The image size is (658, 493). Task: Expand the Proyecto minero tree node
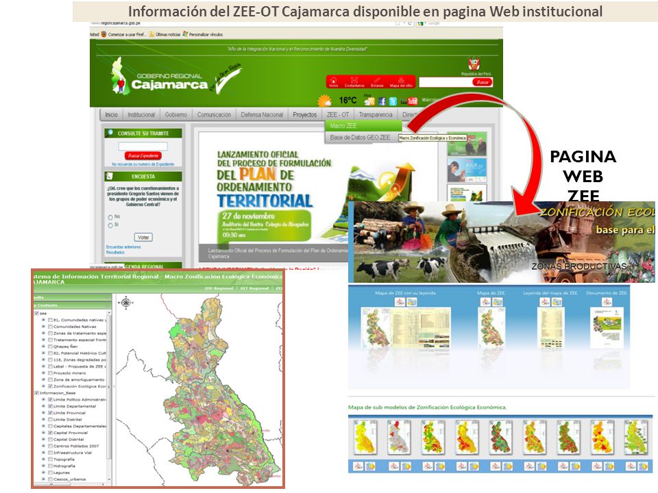tap(43, 373)
